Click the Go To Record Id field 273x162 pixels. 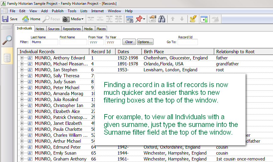[188, 42]
